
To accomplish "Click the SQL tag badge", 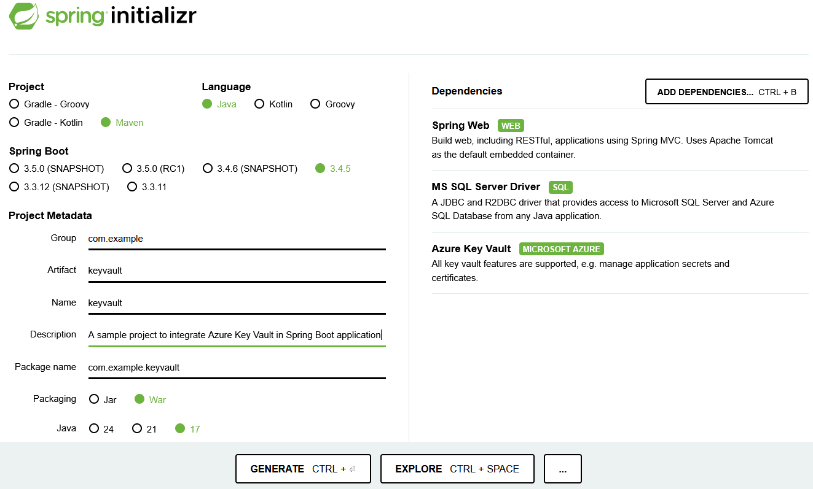I will point(560,187).
